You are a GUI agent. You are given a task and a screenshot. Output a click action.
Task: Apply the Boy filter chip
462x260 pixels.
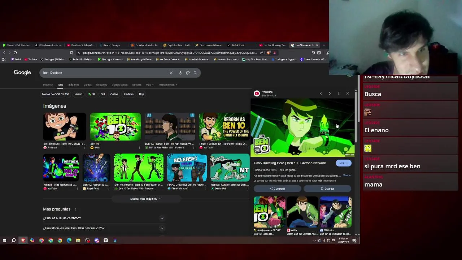(x=141, y=94)
